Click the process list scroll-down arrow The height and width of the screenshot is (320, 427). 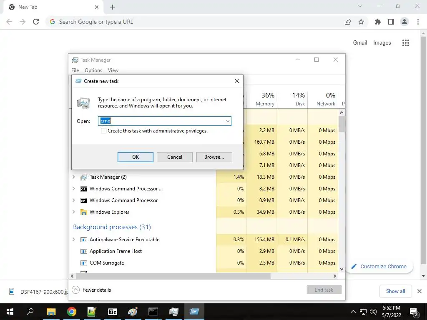(342, 269)
